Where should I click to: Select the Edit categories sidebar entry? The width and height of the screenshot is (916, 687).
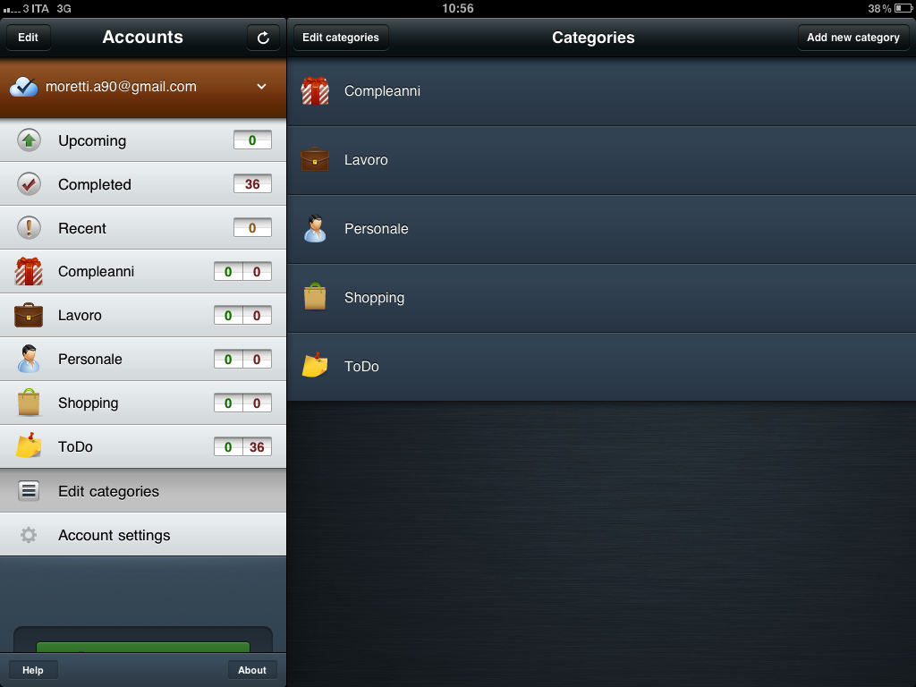[143, 491]
